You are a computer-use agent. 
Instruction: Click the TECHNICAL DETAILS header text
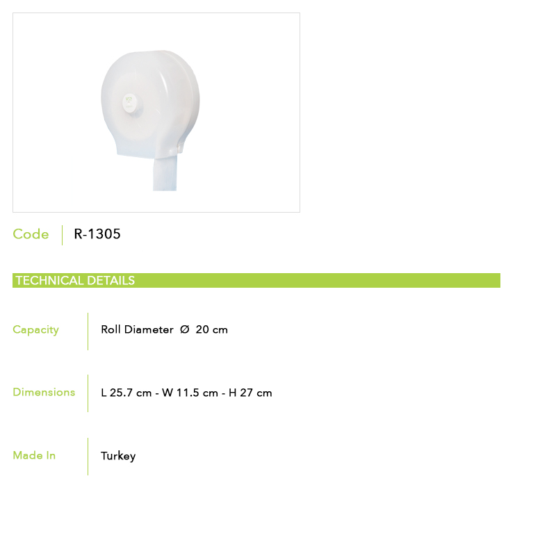pos(75,281)
